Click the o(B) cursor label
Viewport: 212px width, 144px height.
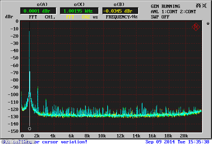click(x=119, y=4)
